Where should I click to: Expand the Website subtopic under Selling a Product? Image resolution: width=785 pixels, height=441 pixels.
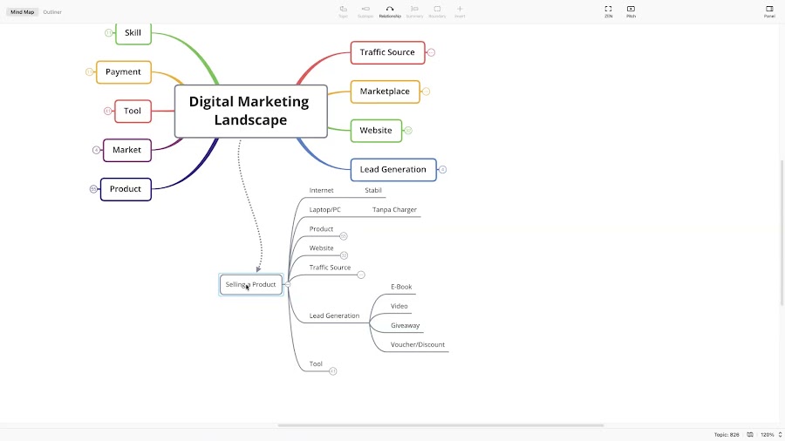point(344,255)
